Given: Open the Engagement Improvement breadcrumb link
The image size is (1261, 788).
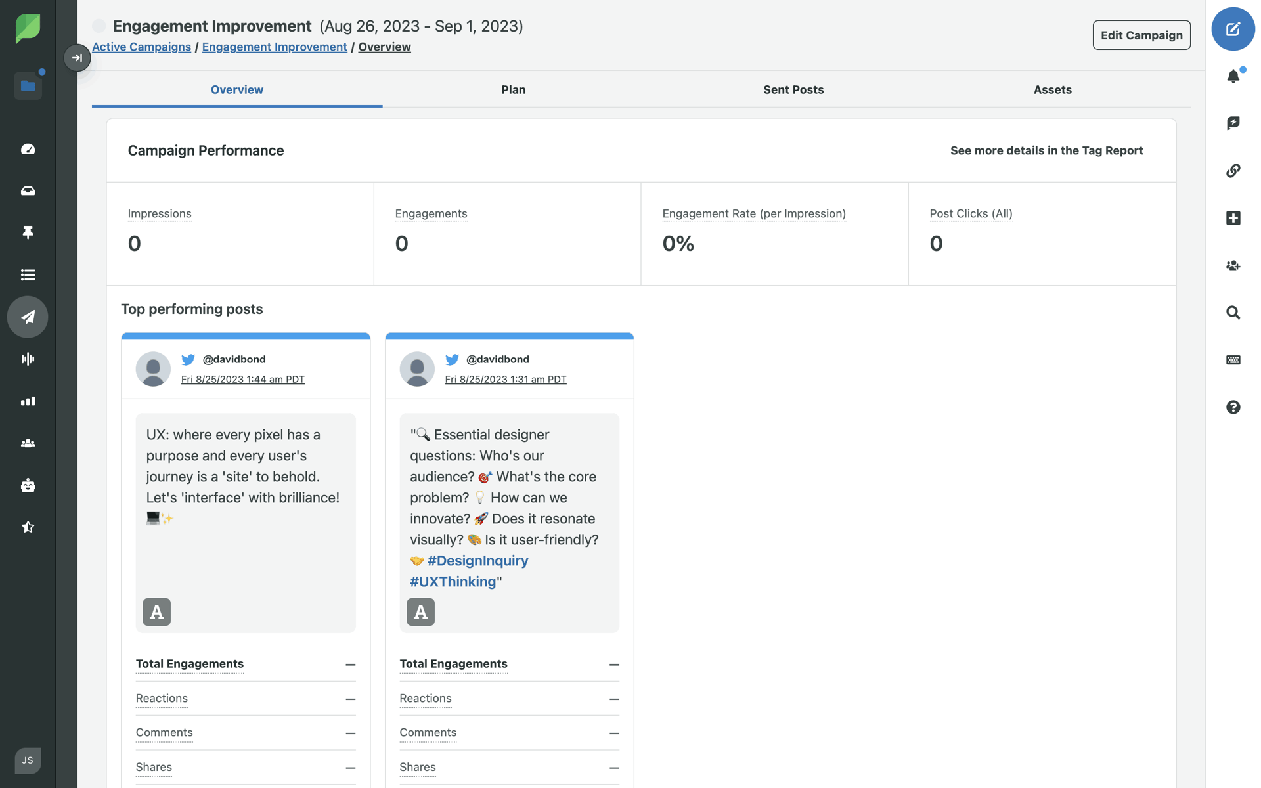Looking at the screenshot, I should coord(275,47).
